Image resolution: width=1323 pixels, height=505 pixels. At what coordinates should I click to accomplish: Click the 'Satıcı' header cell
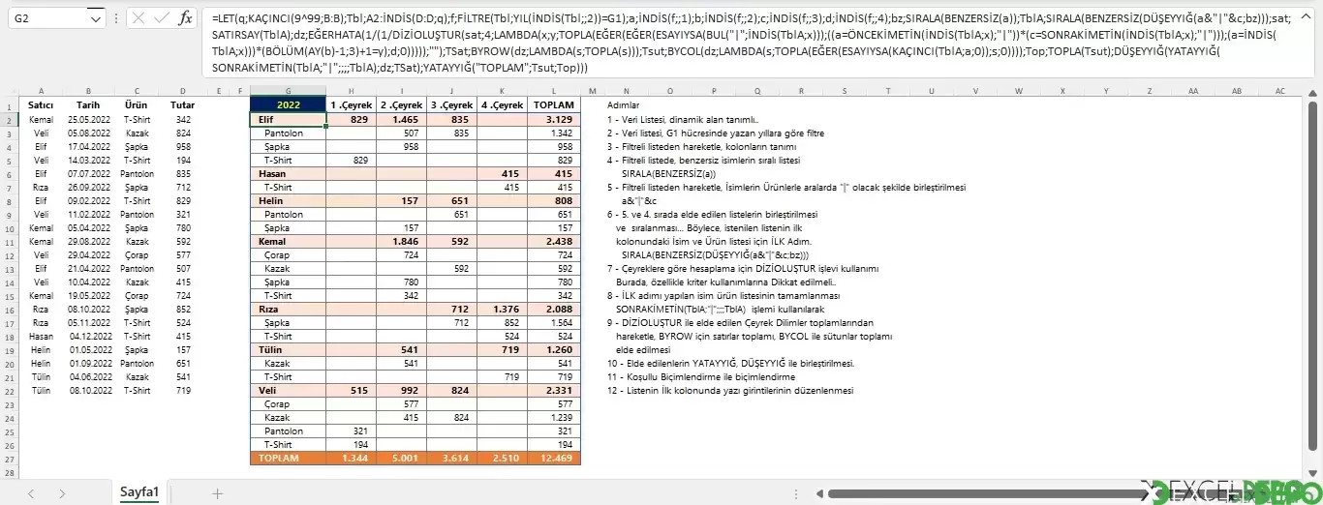[41, 104]
